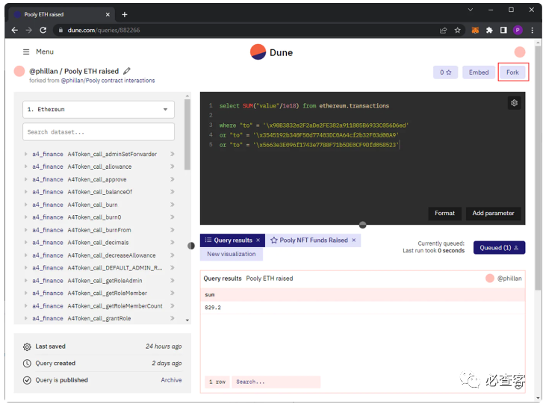This screenshot has height=404, width=543.
Task: Expand A4Token_call_balanceOf table
Action: click(25, 192)
